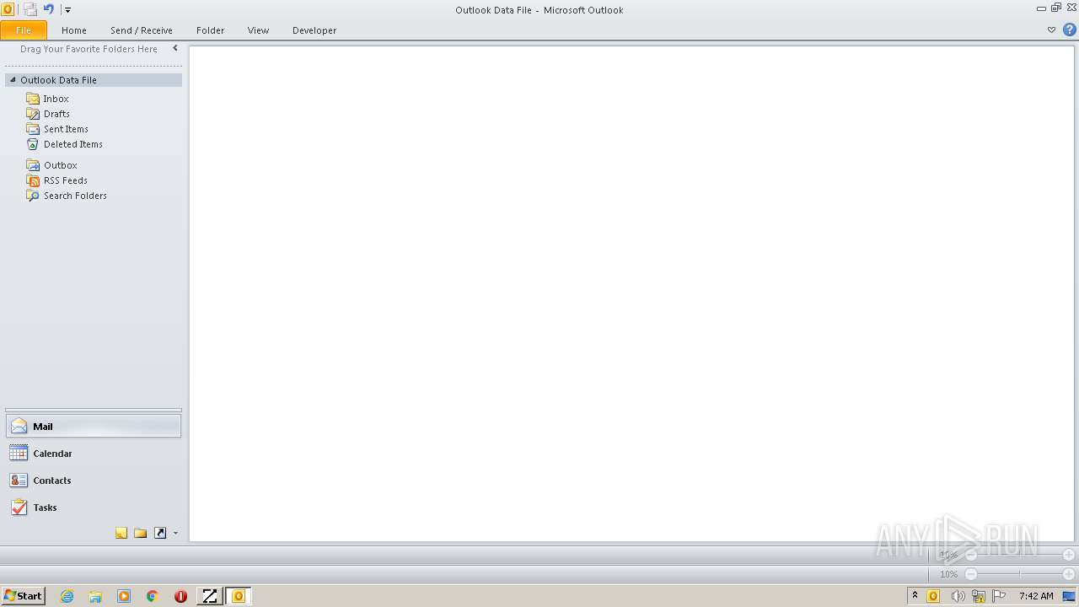Image resolution: width=1079 pixels, height=607 pixels.
Task: Open Microsoft Outlook Help question mark
Action: click(1069, 30)
